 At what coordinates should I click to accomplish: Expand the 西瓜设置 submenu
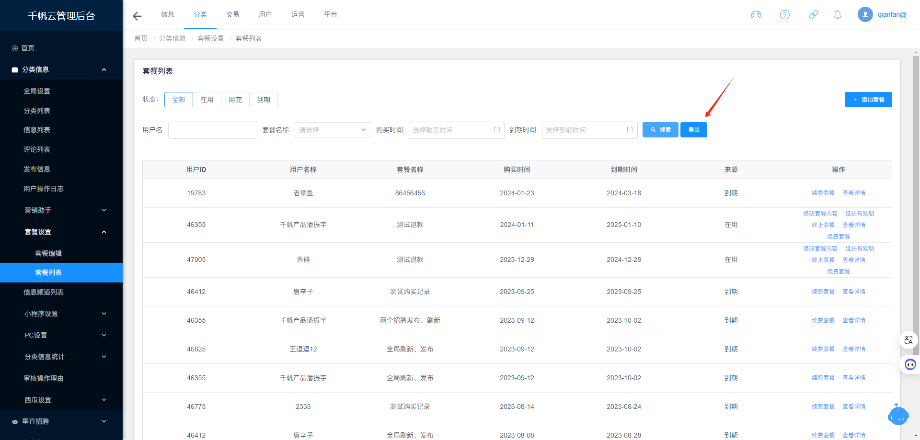pos(61,400)
